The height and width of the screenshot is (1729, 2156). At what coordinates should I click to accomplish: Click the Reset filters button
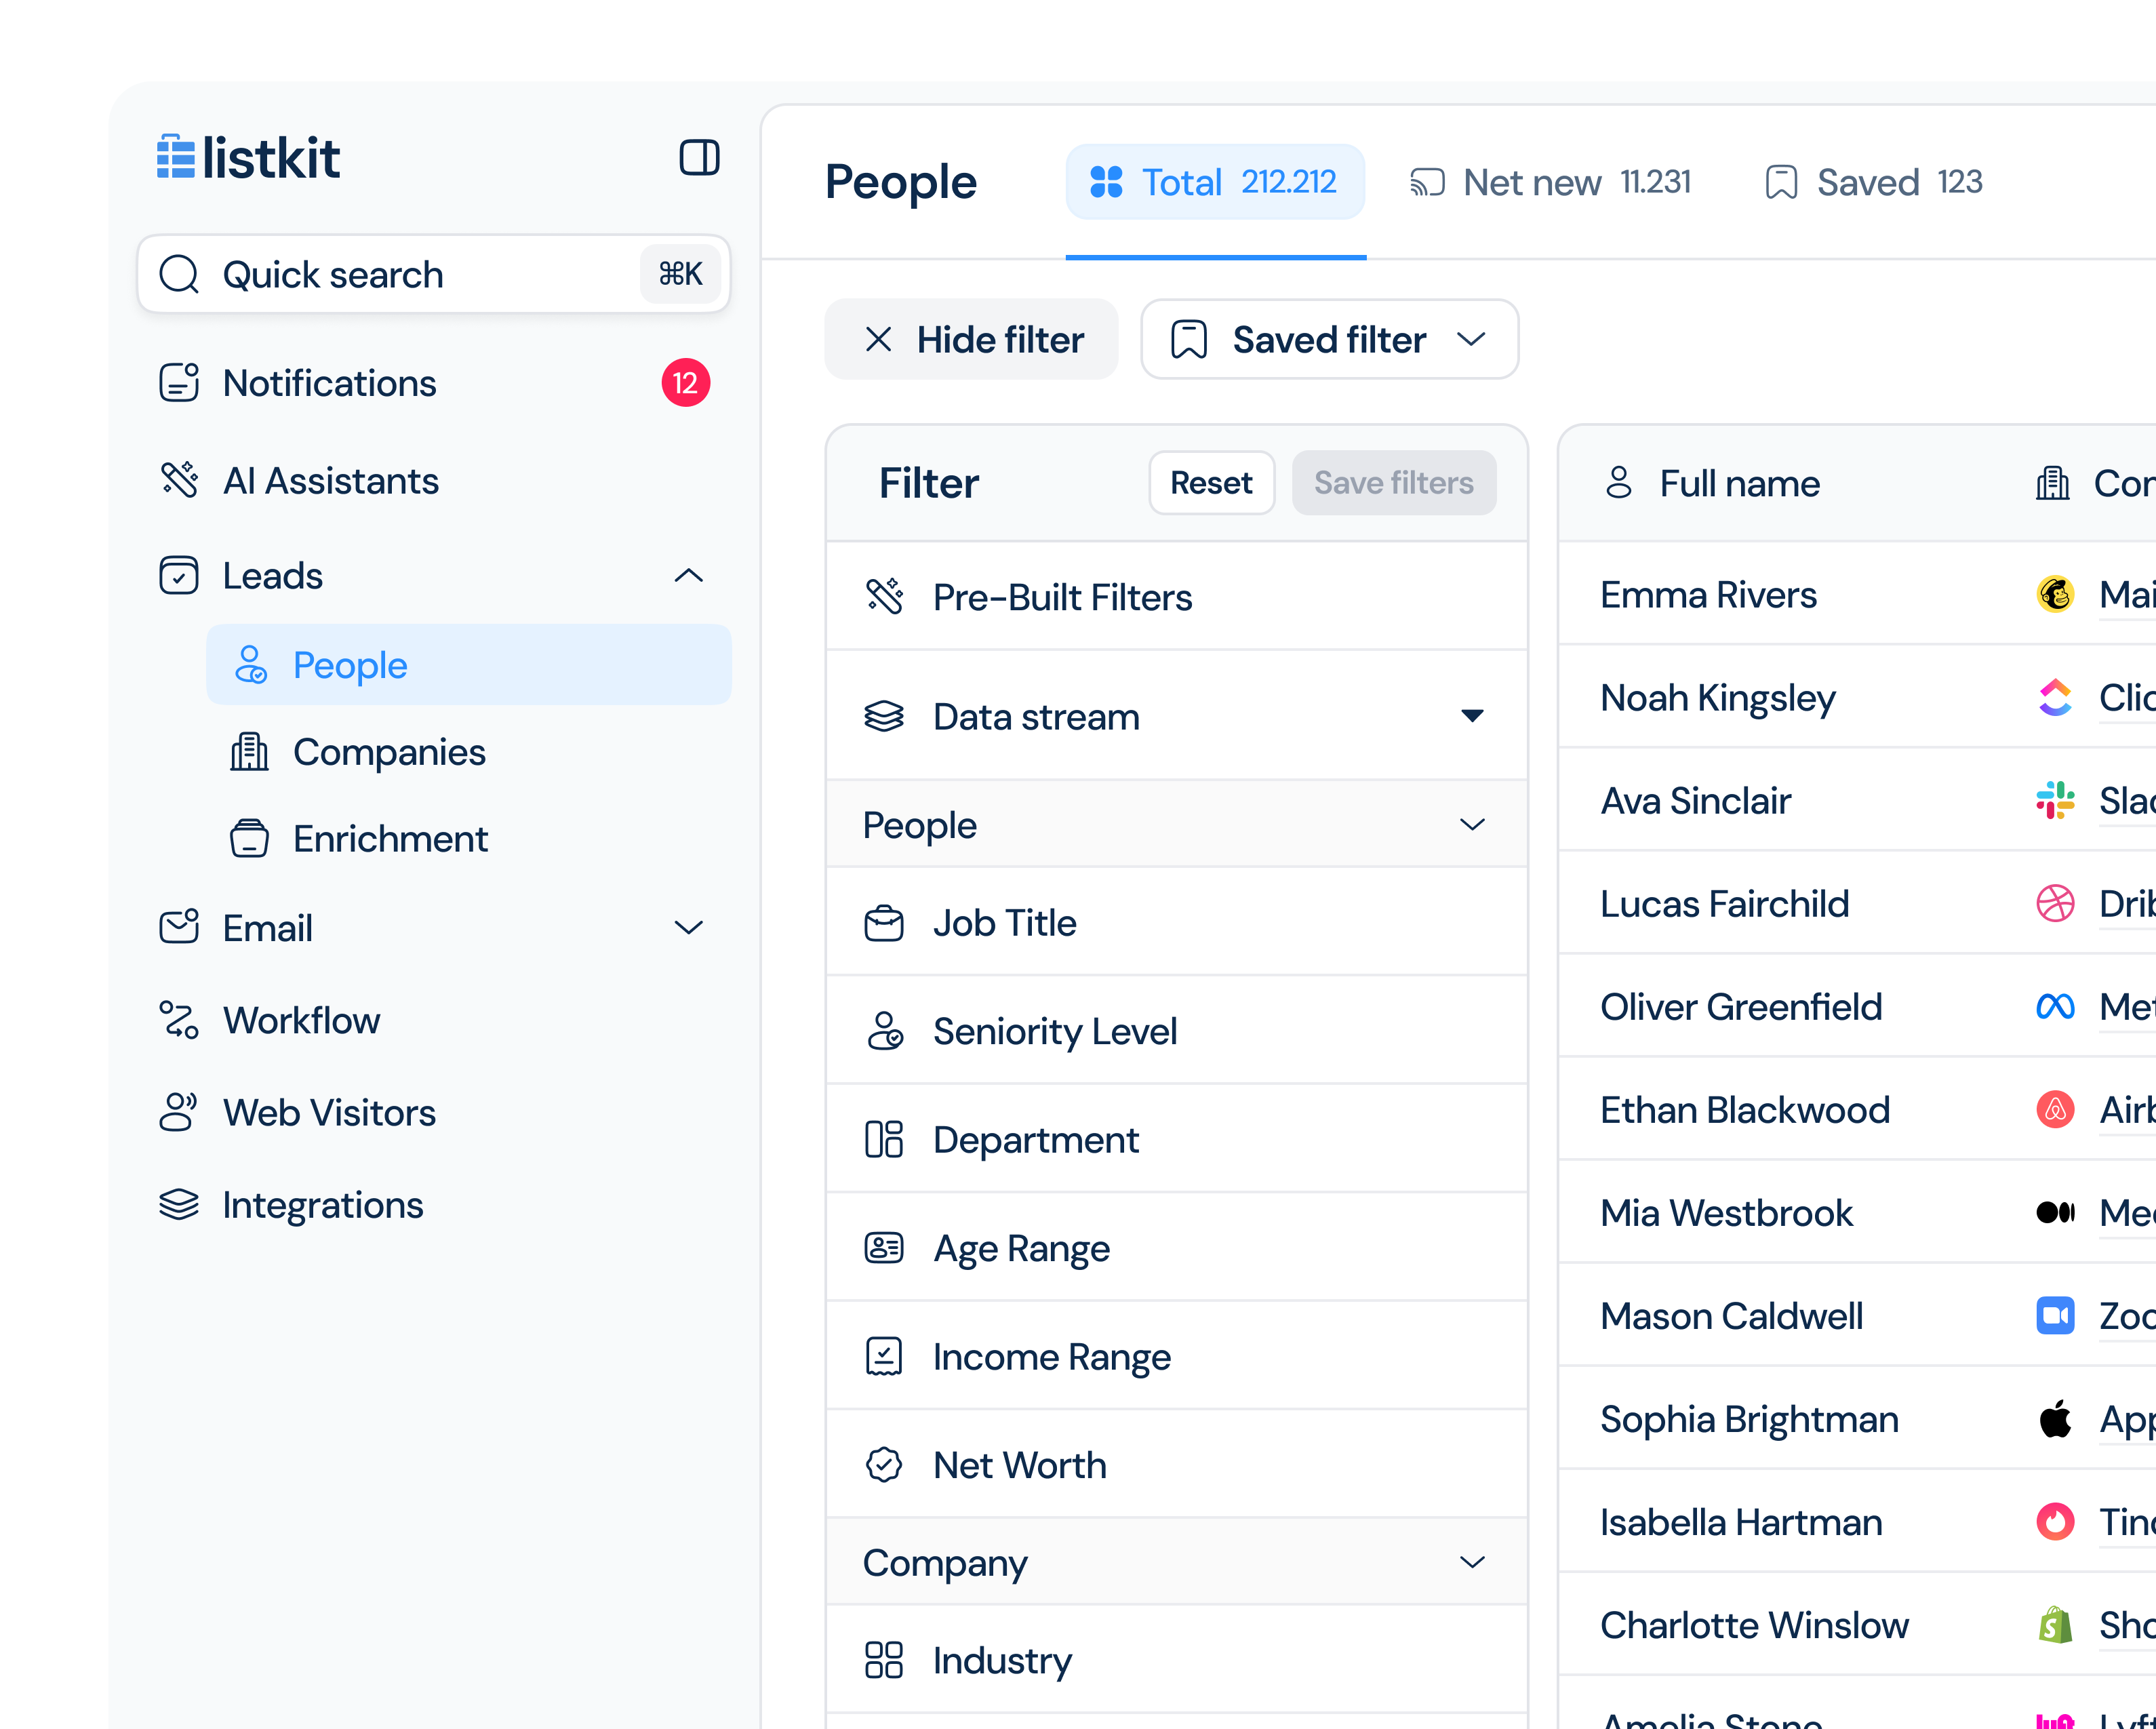(x=1211, y=483)
